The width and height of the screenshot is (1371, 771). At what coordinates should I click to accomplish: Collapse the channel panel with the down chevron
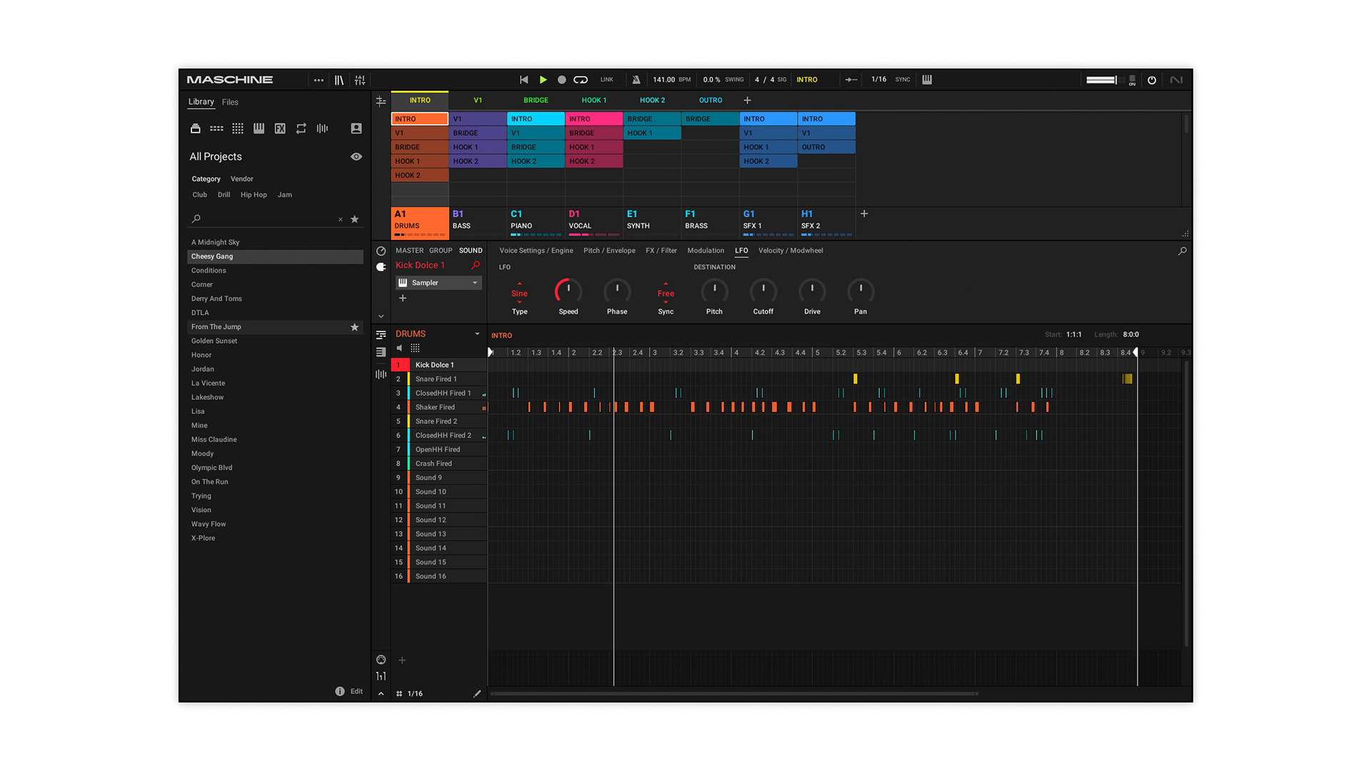pos(381,315)
